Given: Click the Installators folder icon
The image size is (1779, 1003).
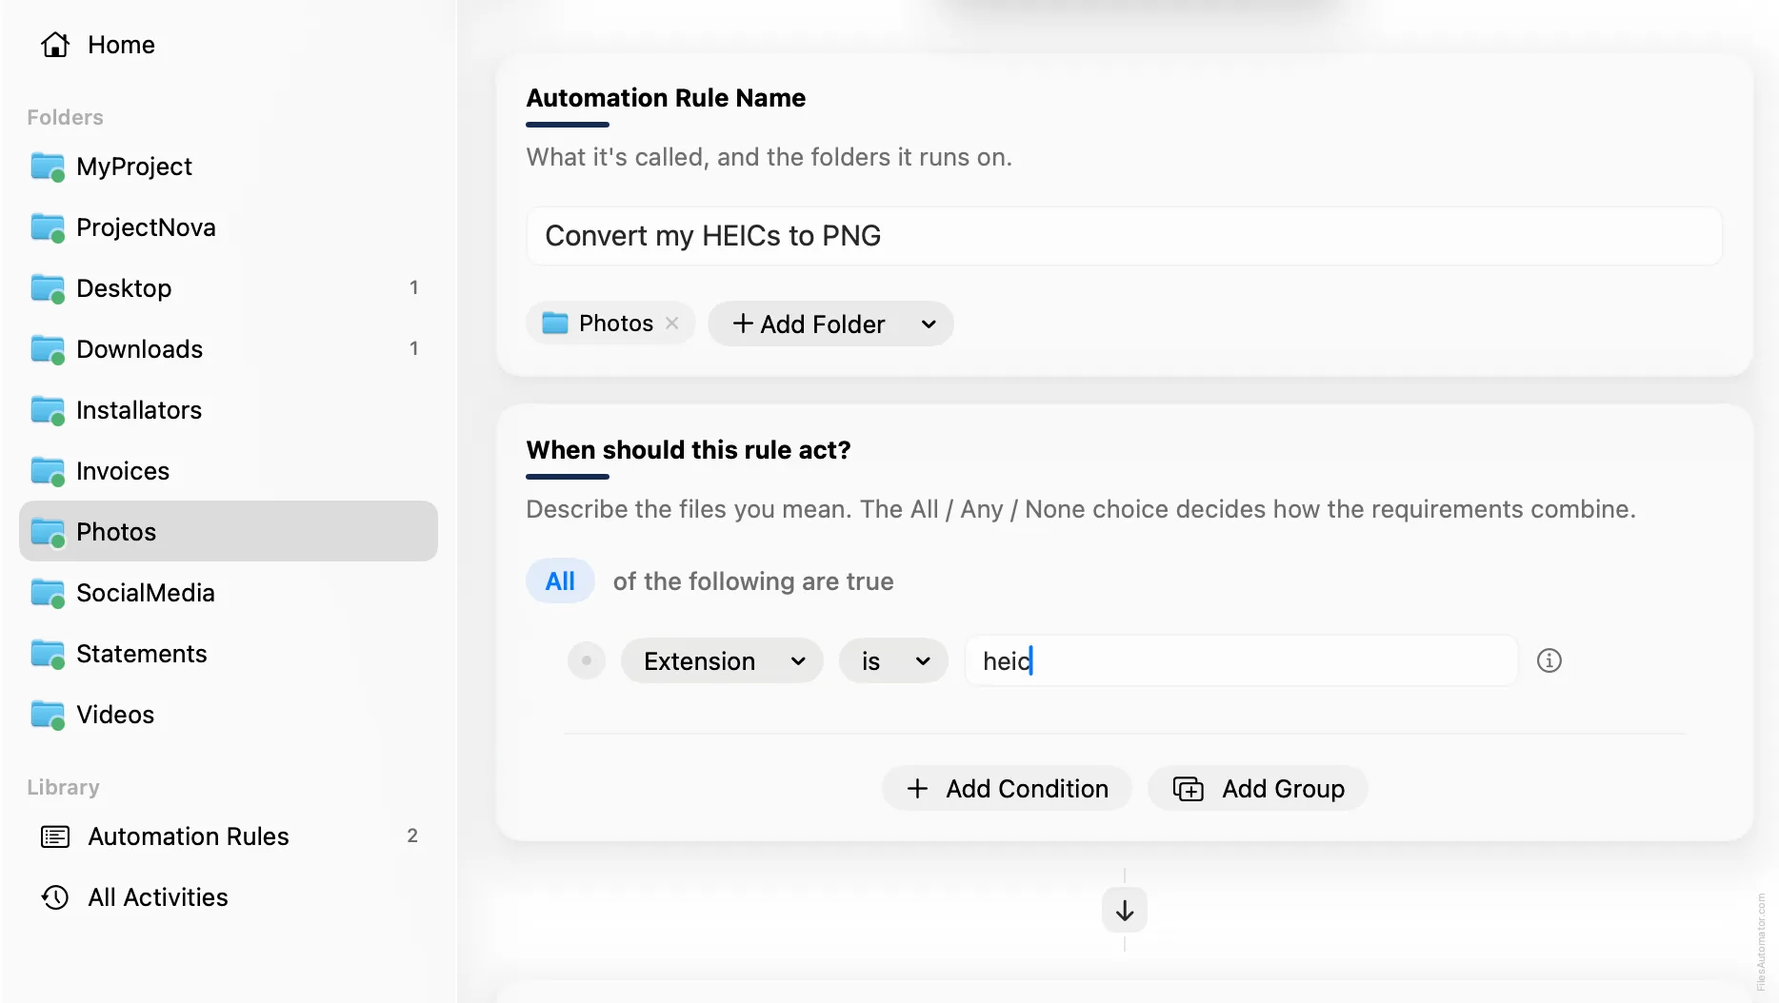Looking at the screenshot, I should pos(48,411).
